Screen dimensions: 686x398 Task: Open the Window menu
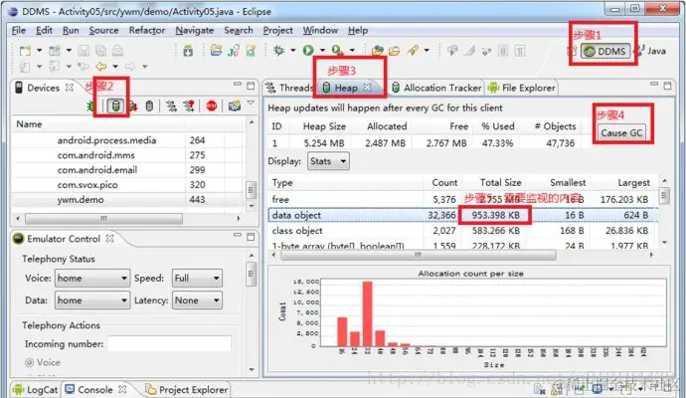(320, 30)
